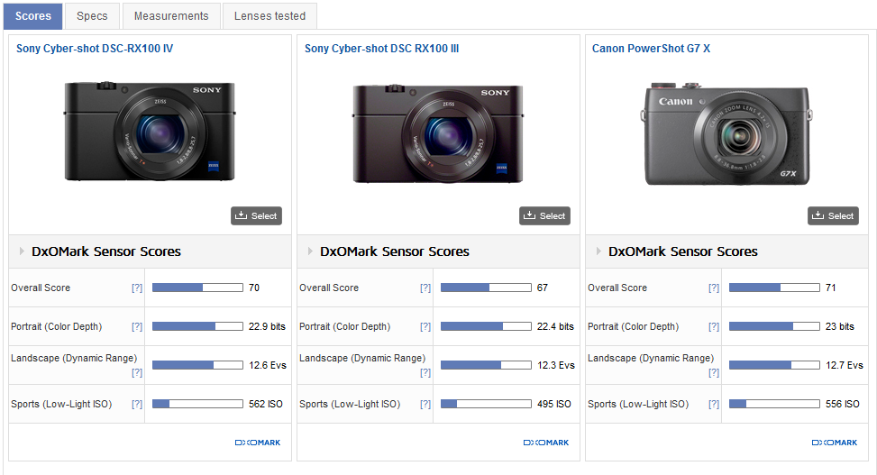Click the DxOMark logo under RX100 III

coord(546,443)
